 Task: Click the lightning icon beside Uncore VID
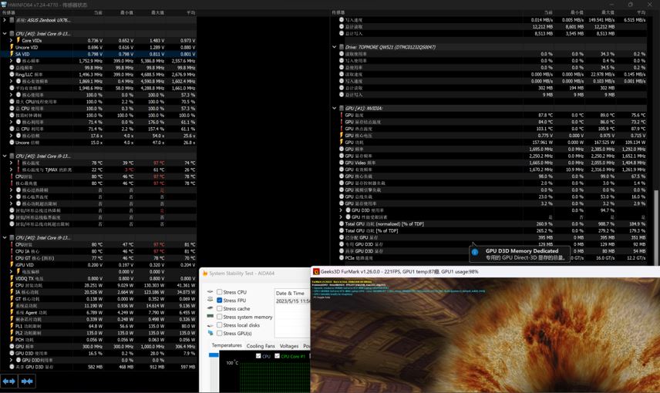coord(12,47)
